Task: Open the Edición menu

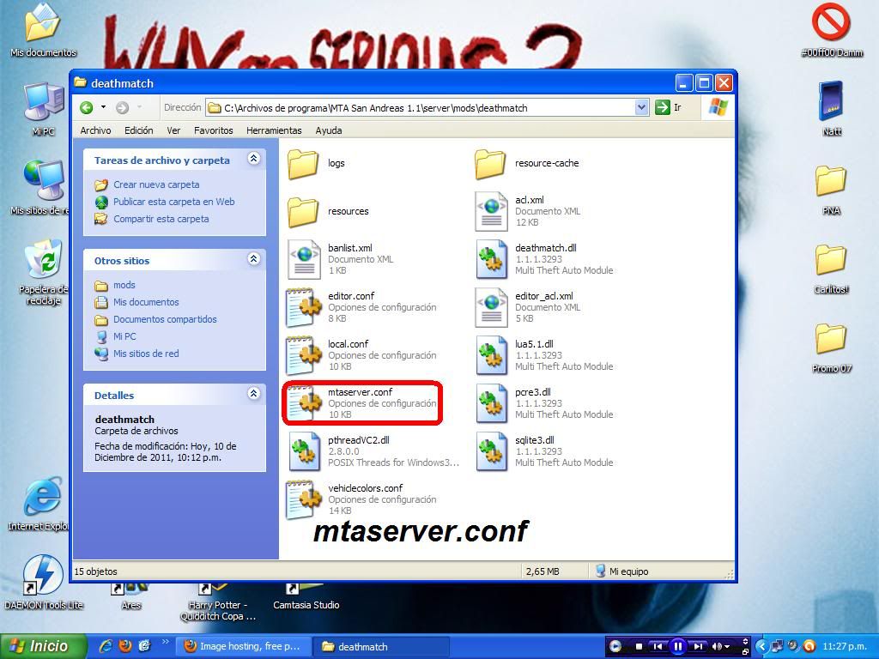Action: click(x=138, y=130)
